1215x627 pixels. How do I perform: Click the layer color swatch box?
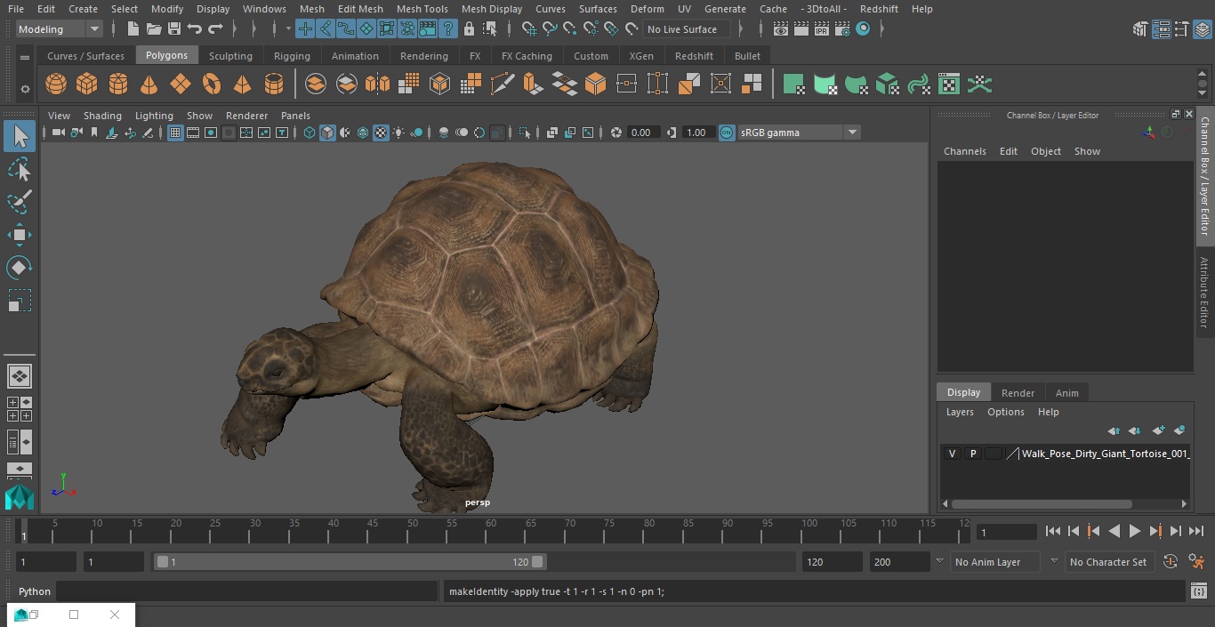pyautogui.click(x=994, y=454)
